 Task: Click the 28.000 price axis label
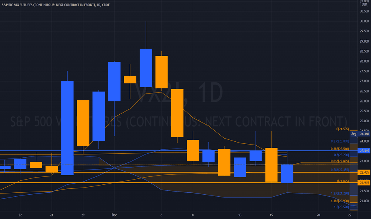364,61
